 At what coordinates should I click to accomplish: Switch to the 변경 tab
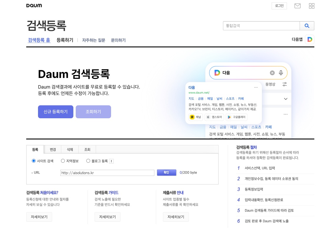[x=53, y=149]
